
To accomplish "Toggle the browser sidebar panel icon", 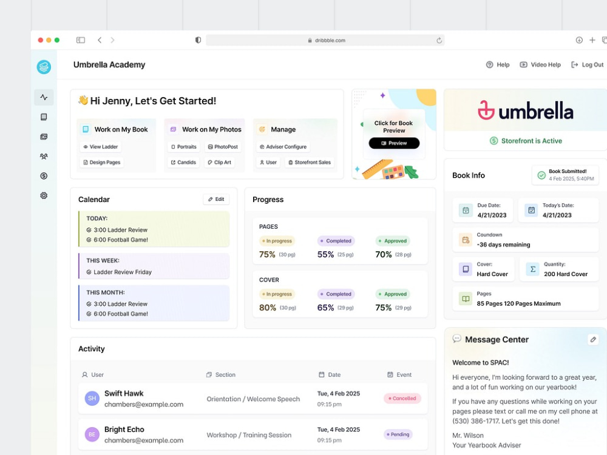I will [81, 40].
